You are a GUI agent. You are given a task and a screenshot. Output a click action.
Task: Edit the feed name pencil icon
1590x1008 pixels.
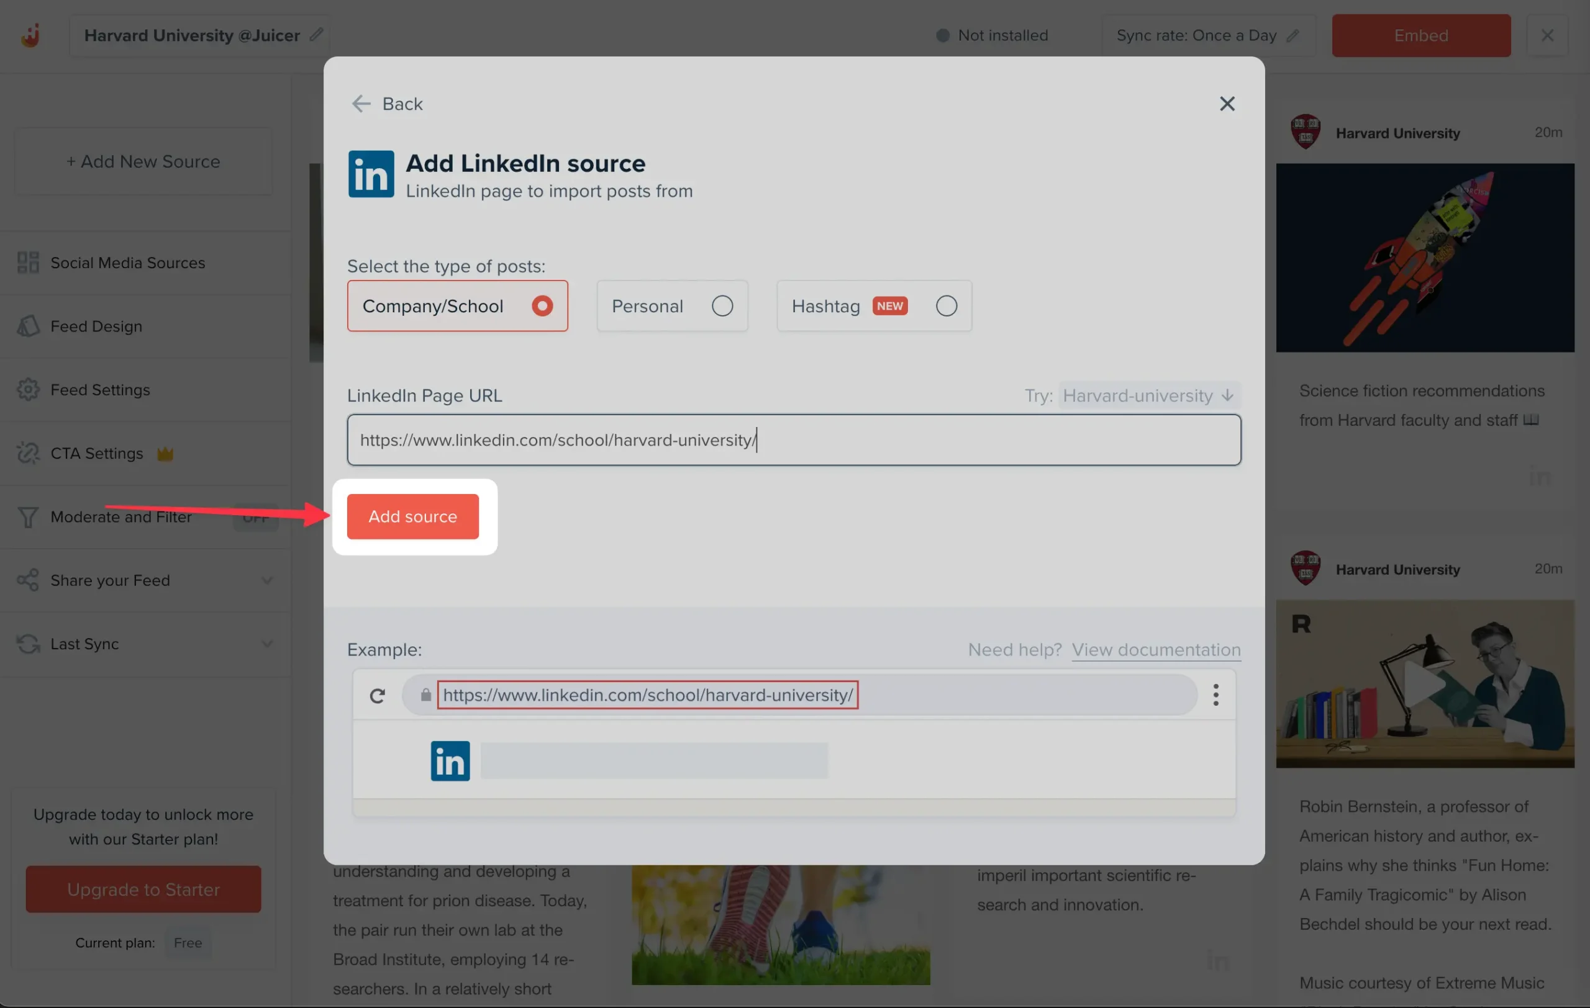pyautogui.click(x=316, y=34)
